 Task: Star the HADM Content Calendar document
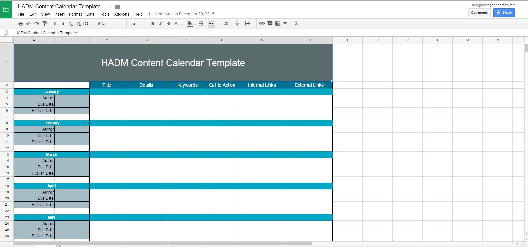(109, 6)
